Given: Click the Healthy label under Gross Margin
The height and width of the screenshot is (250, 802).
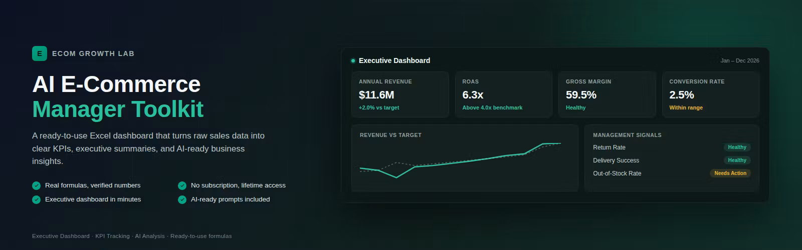Looking at the screenshot, I should (x=575, y=107).
